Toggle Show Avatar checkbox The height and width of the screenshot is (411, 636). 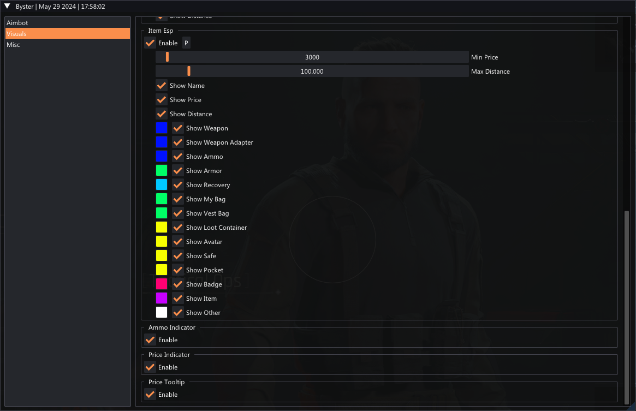pyautogui.click(x=177, y=242)
